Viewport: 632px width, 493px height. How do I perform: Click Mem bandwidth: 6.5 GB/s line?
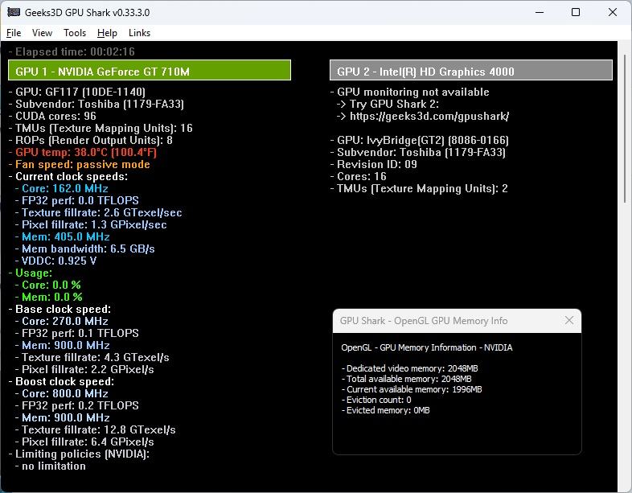point(84,249)
